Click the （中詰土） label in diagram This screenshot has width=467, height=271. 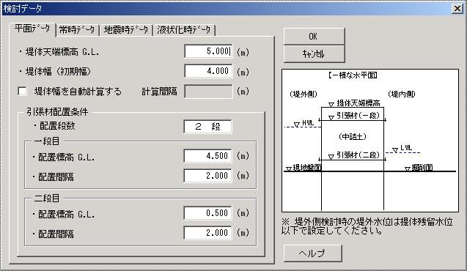click(x=353, y=136)
